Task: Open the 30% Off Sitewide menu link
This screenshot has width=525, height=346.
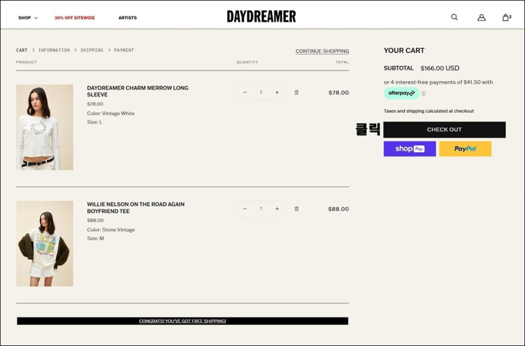Action: click(x=75, y=18)
